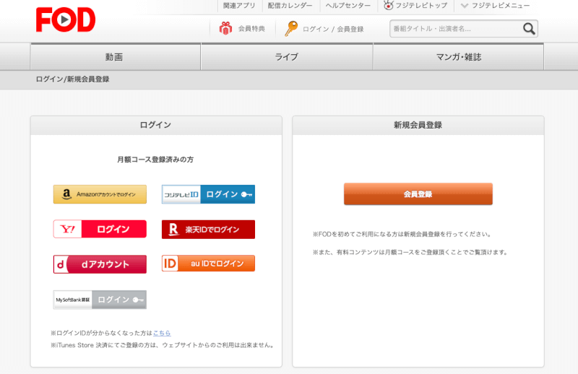The image size is (578, 374).
Task: Open the 動画 tab
Action: click(116, 57)
